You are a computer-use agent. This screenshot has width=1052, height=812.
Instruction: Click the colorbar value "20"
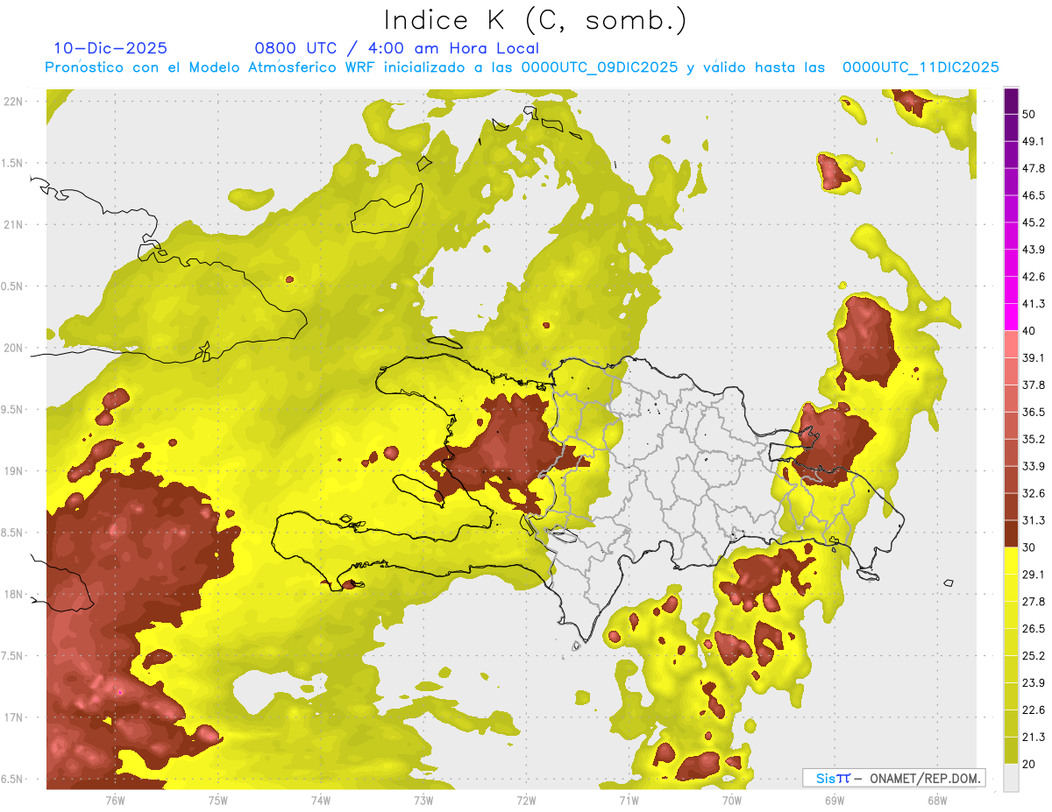pyautogui.click(x=1029, y=763)
